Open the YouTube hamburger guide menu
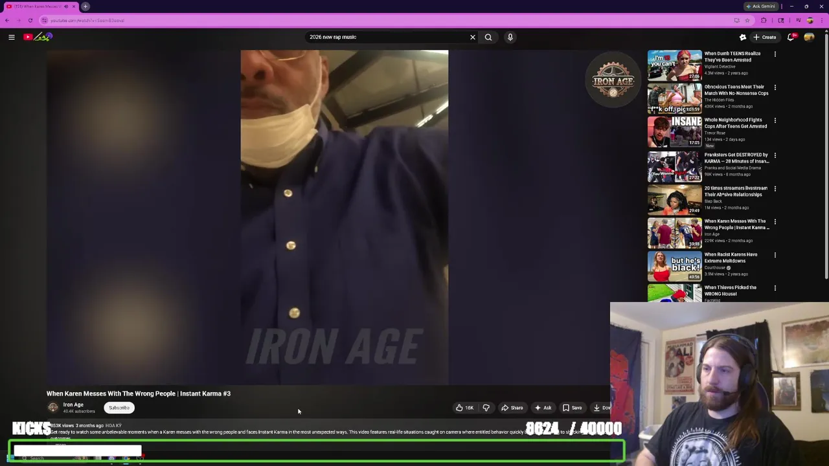 coord(11,37)
